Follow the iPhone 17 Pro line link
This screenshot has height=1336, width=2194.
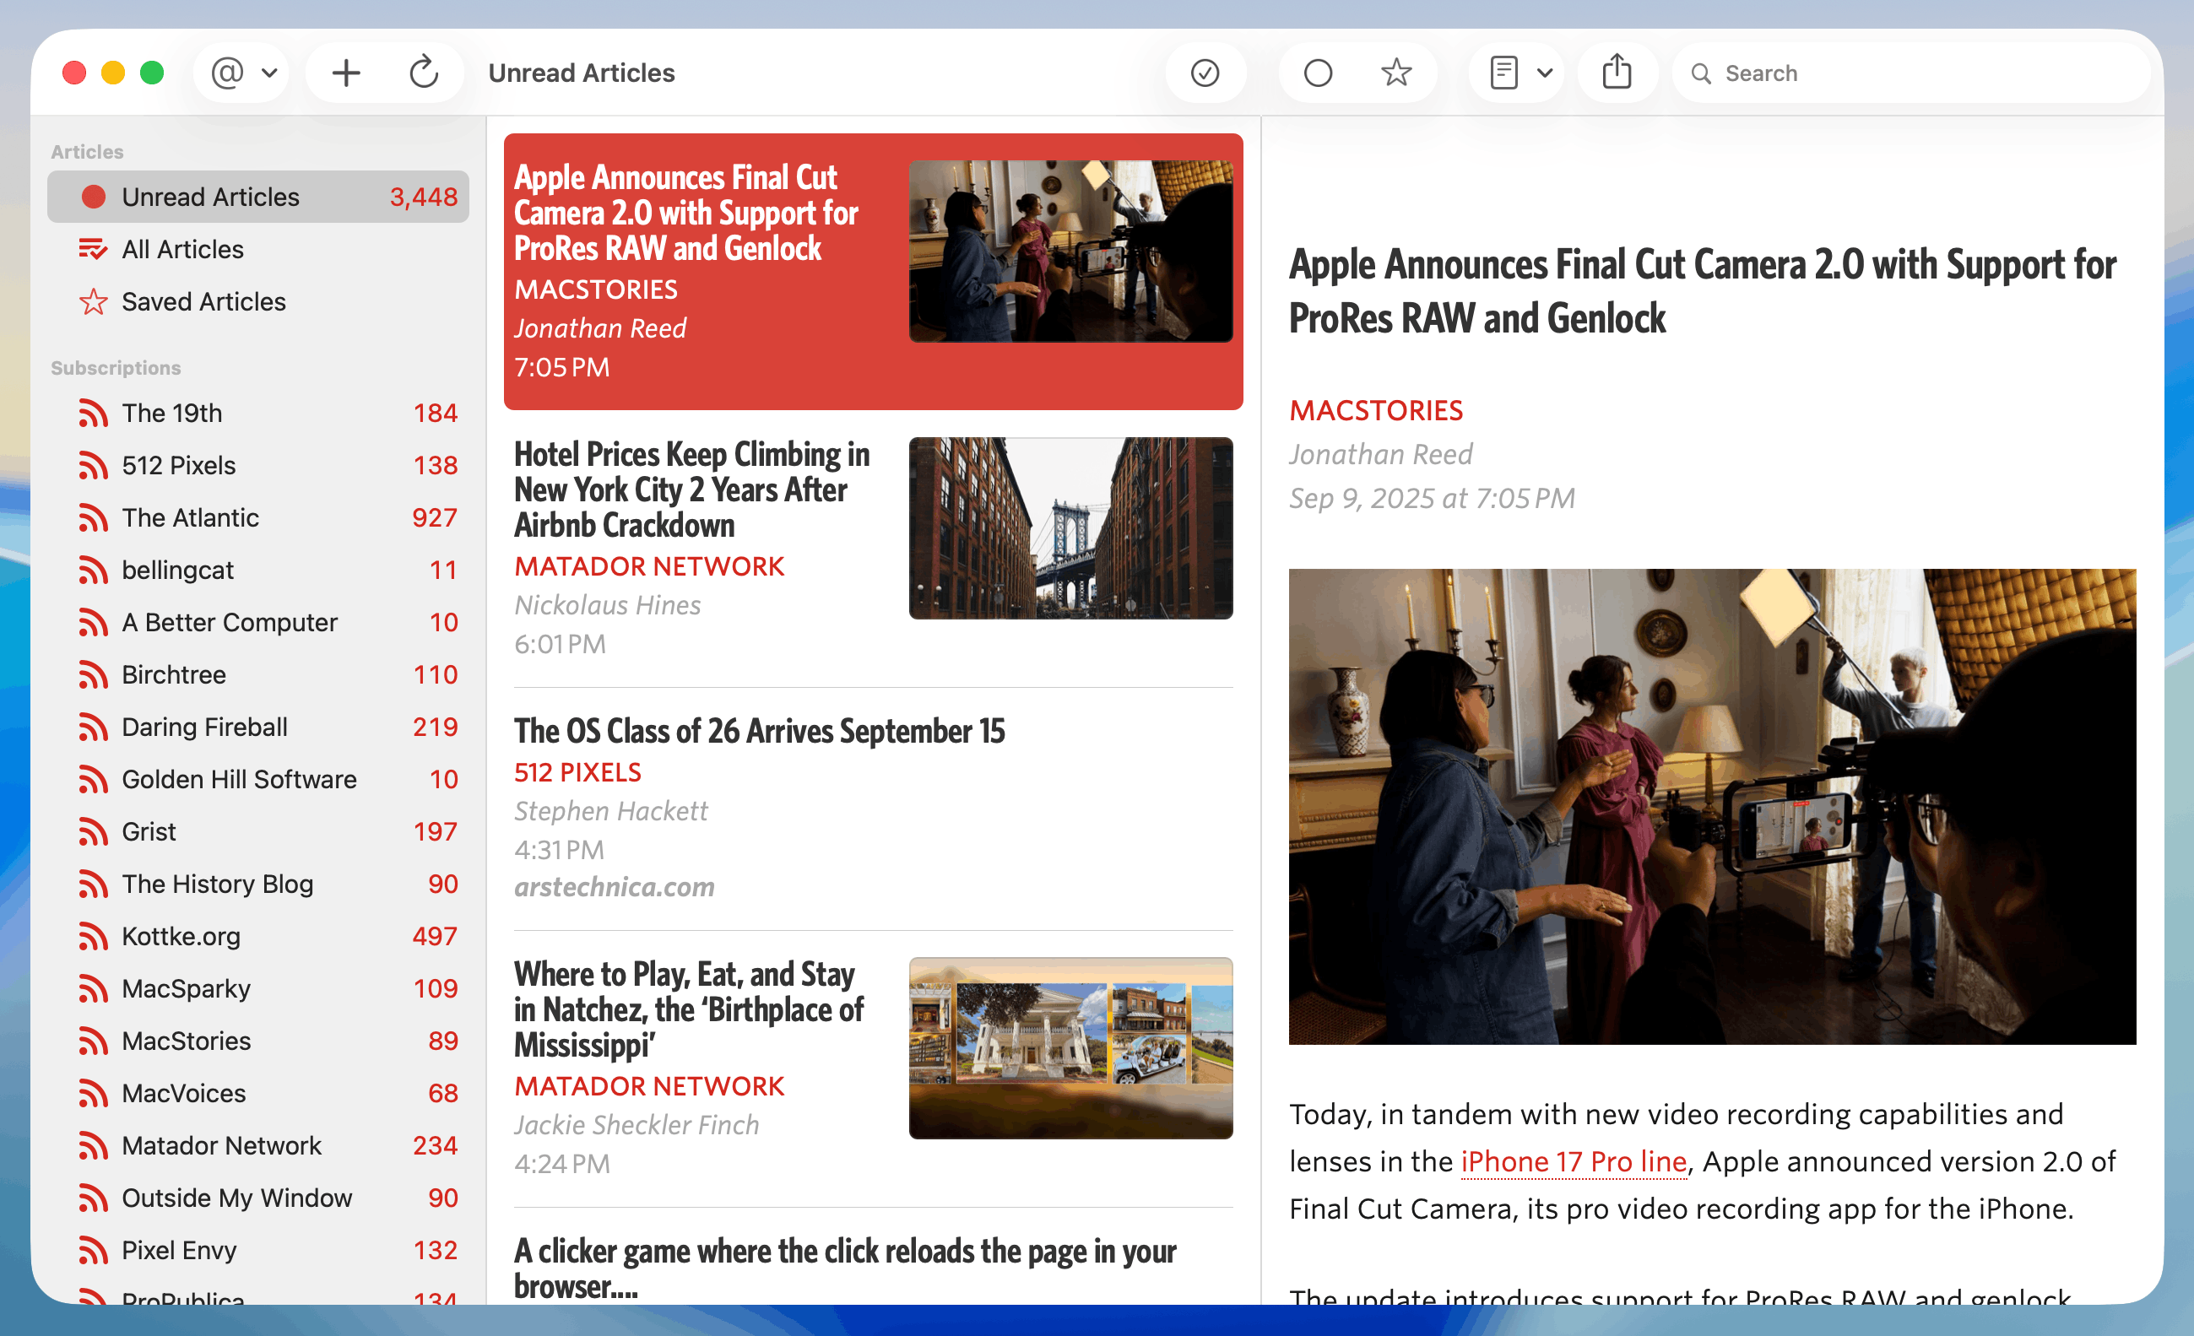[1574, 1161]
